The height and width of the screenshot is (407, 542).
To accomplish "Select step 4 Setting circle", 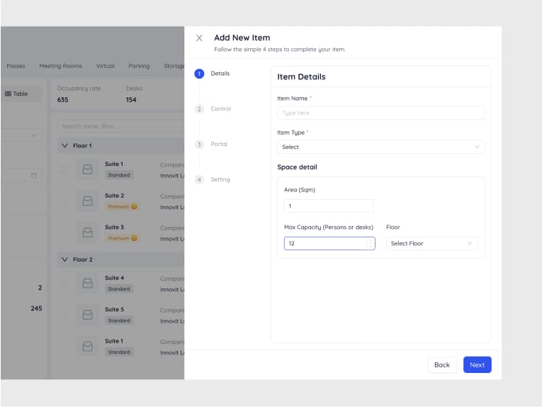I will 199,179.
